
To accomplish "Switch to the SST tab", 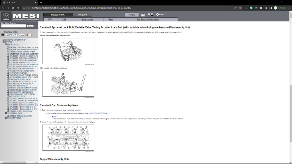I will tap(64, 19).
